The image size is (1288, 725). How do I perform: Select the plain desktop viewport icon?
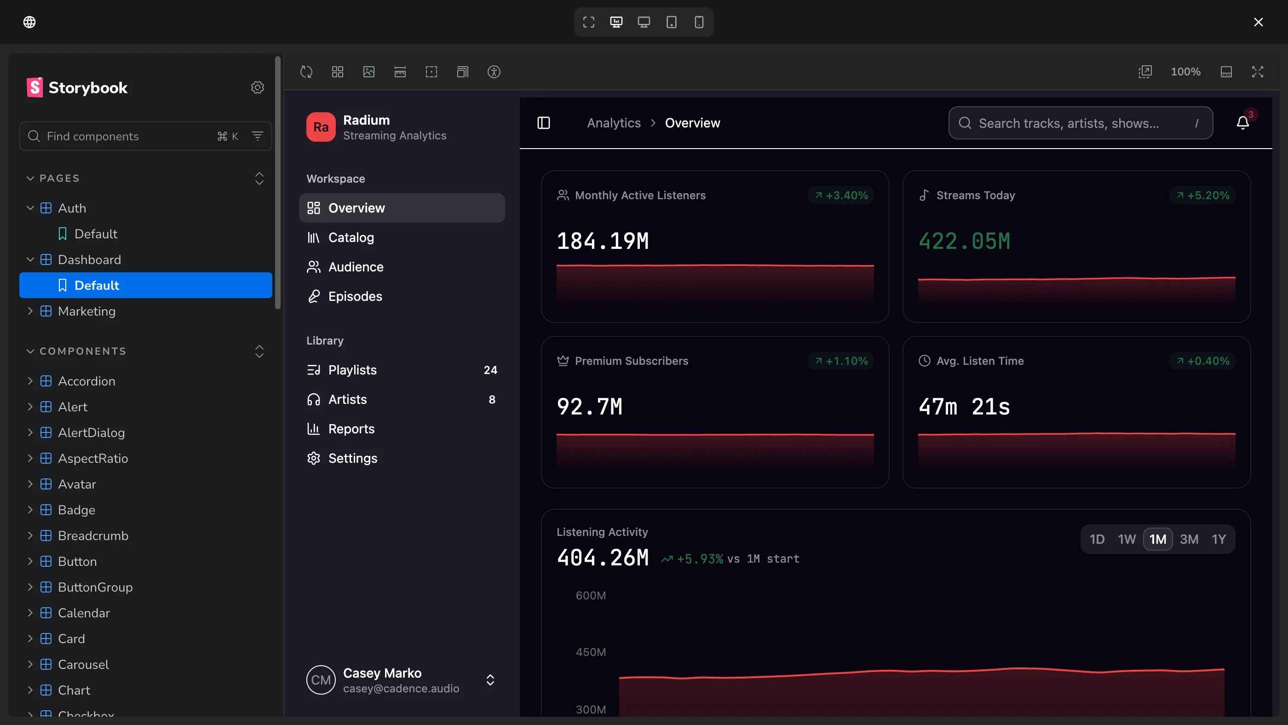click(644, 22)
